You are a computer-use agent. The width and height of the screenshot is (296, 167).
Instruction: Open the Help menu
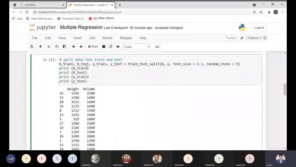pyautogui.click(x=143, y=38)
